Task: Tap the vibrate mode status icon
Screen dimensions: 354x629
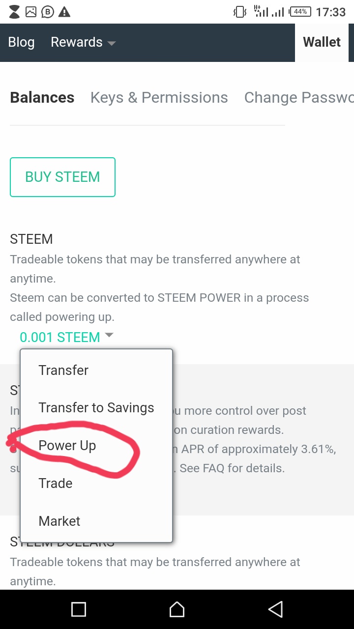Action: click(240, 12)
